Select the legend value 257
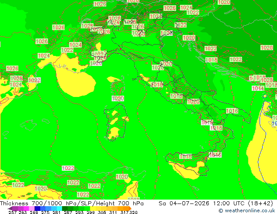The height and width of the screenshot is (214, 277). (12, 212)
